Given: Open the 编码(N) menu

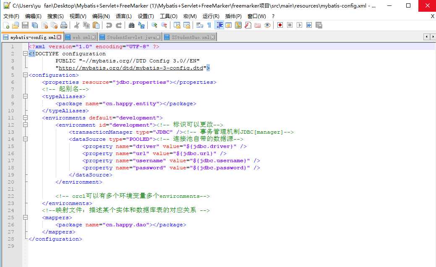Looking at the screenshot, I should [x=101, y=16].
